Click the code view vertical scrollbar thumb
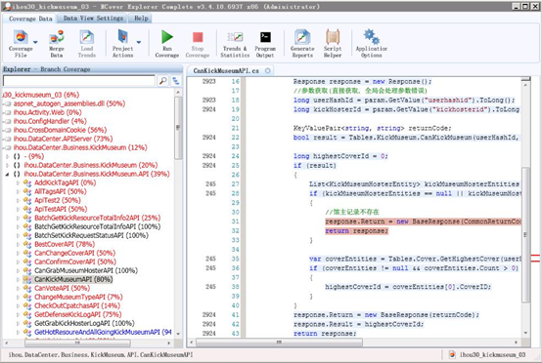Viewport: 542px width, 363px height. [x=525, y=234]
